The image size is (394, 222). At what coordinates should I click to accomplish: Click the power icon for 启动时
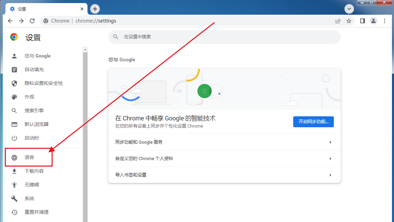pos(14,138)
